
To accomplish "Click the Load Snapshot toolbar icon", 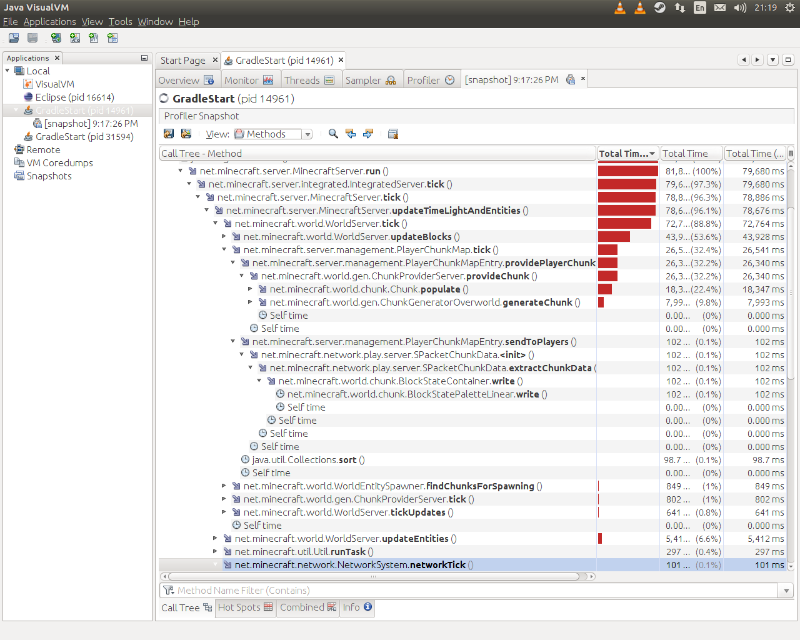I will pos(14,38).
